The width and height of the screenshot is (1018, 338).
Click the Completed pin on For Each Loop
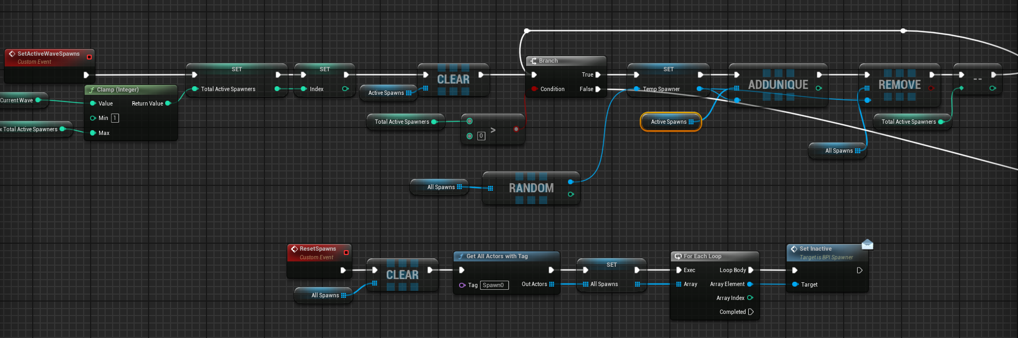[751, 312]
